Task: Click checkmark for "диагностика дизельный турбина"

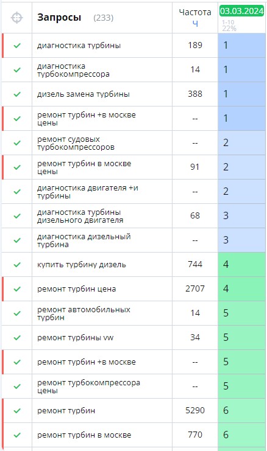Action: [17, 240]
